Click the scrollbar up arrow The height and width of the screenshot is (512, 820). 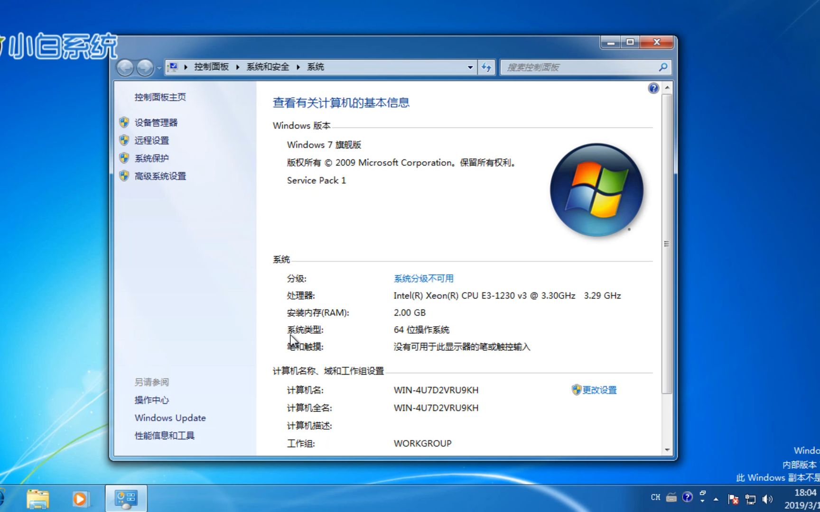click(x=667, y=88)
